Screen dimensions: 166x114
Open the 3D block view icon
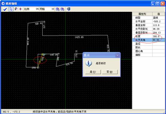point(69,9)
